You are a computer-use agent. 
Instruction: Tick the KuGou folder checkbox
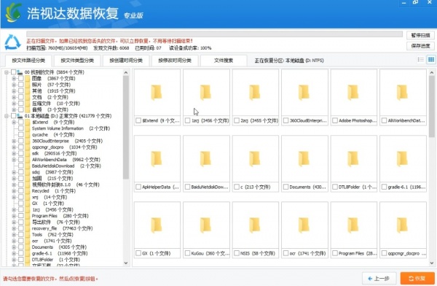click(187, 253)
